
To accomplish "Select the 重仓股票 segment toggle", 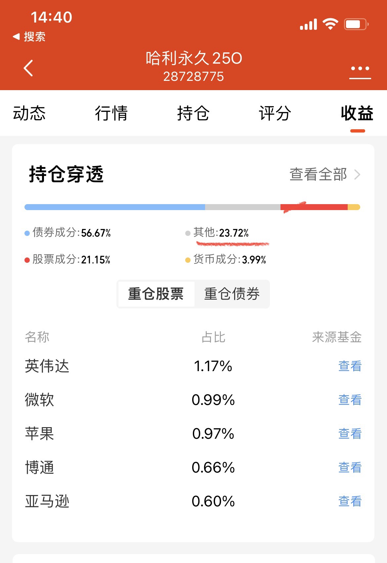I will tap(156, 294).
